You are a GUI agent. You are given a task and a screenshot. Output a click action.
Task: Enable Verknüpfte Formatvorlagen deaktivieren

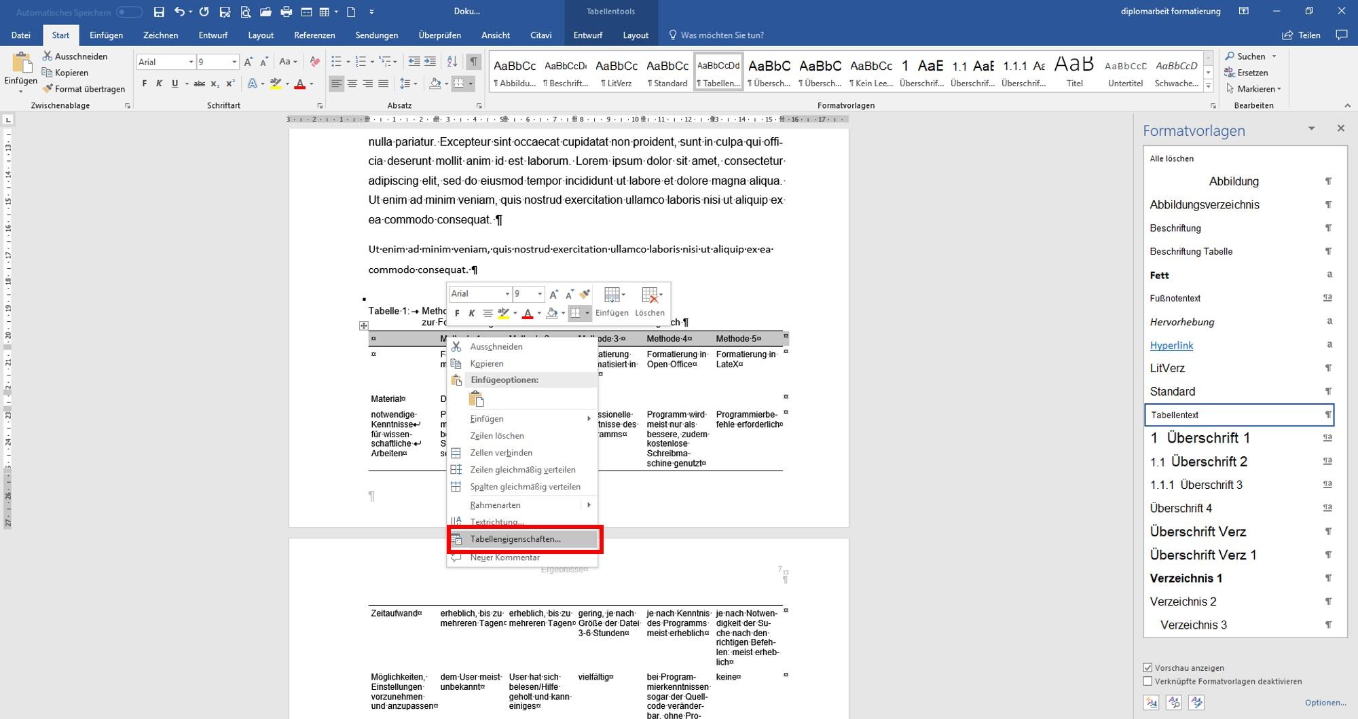tap(1148, 681)
